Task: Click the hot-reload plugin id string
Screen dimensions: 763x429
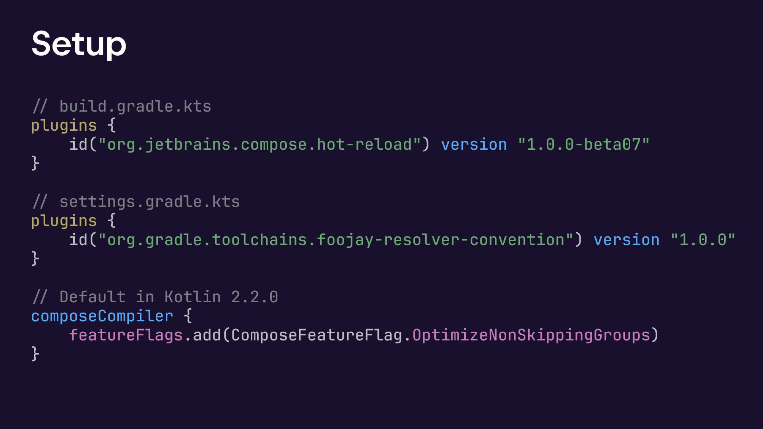Action: click(x=259, y=145)
